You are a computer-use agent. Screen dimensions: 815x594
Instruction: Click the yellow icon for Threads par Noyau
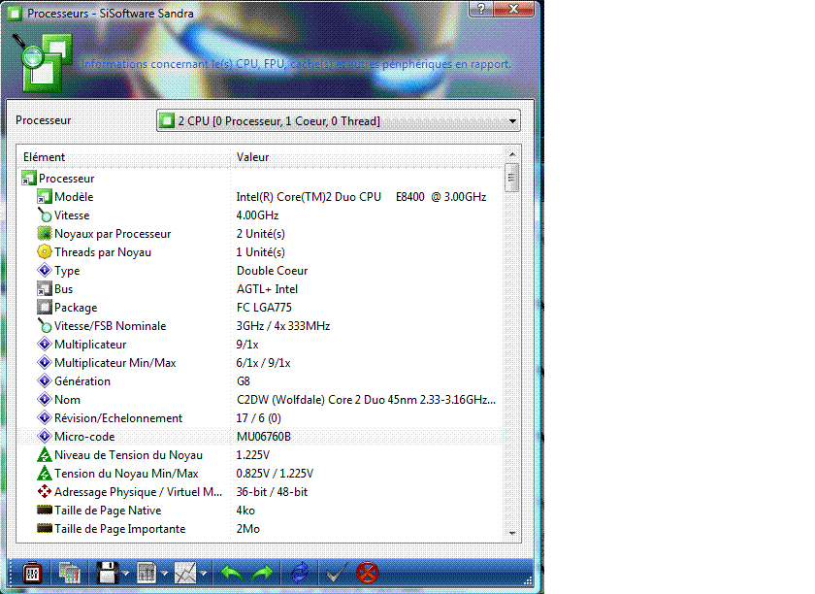click(45, 252)
